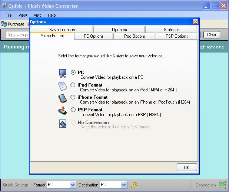229x192 pixels.
Task: Confirm with the OK button
Action: pyautogui.click(x=187, y=167)
